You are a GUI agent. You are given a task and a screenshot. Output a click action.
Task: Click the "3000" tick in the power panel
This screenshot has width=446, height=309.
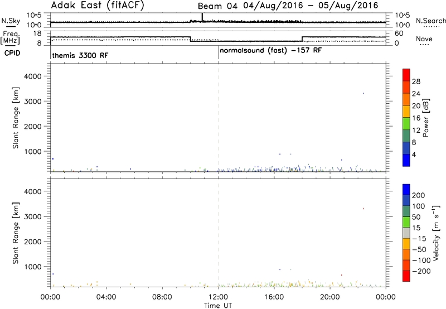[32, 102]
